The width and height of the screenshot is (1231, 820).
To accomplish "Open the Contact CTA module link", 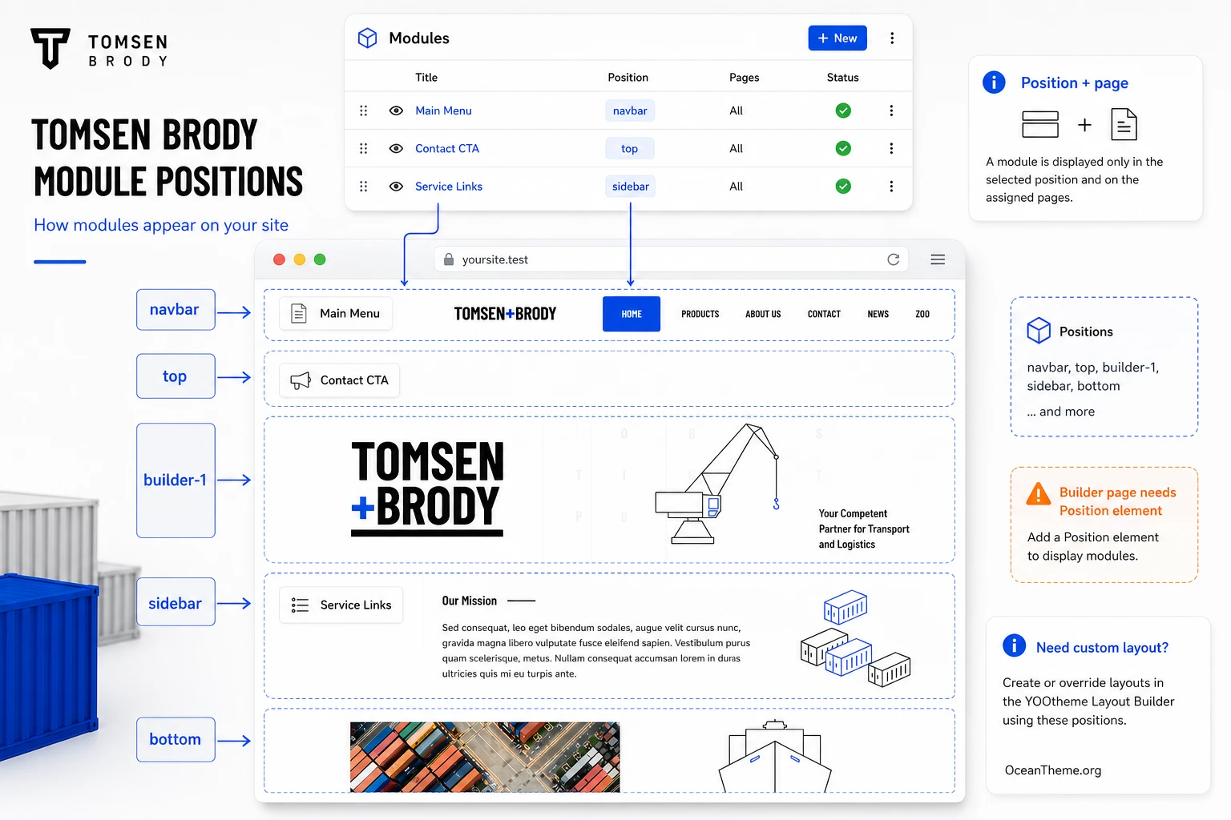I will coord(447,148).
